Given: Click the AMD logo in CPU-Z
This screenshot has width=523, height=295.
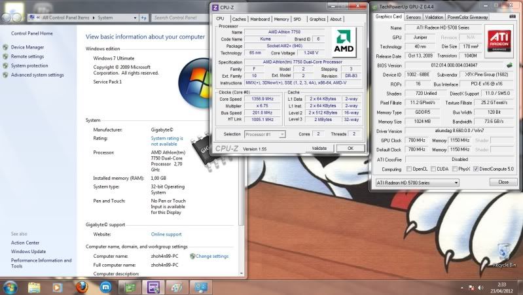Looking at the screenshot, I should tap(344, 42).
